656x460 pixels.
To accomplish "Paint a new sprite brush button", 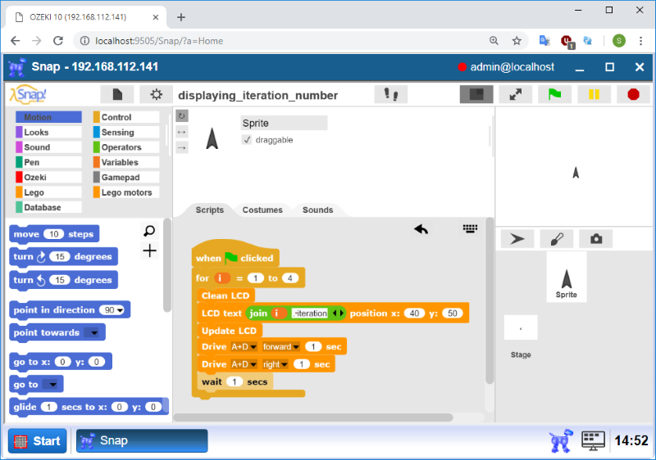I will [x=557, y=239].
